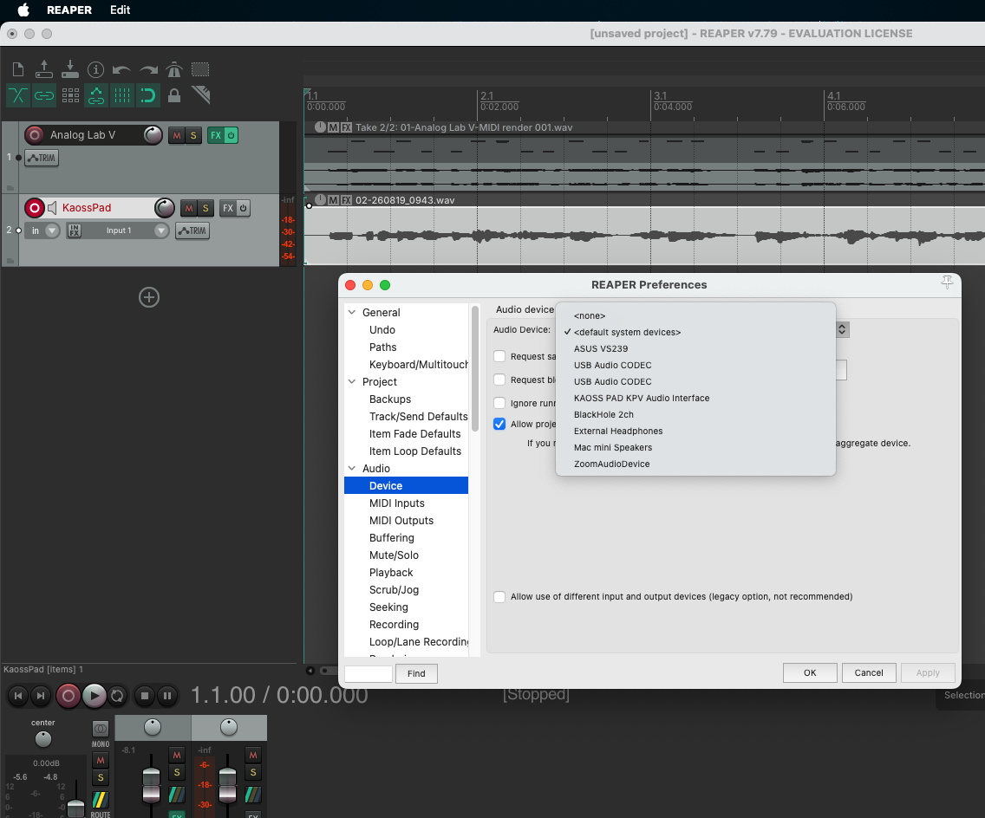Toggle the snap magnet icon
985x818 pixels.
[148, 95]
